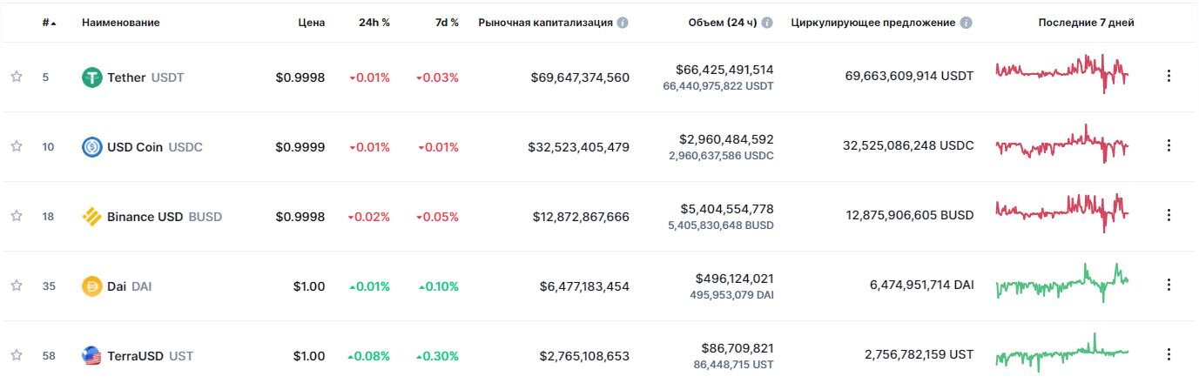
Task: Open the three-dot menu for Tether
Action: click(x=1169, y=76)
